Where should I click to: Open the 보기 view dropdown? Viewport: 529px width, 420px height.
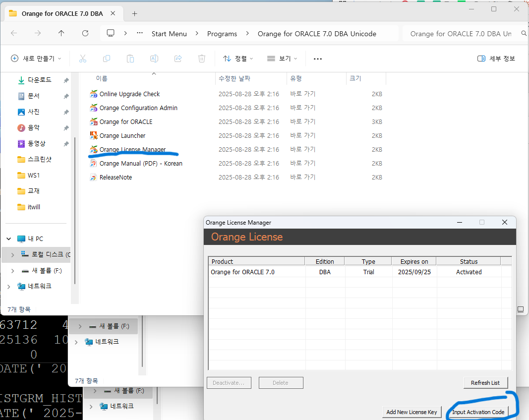pos(283,59)
